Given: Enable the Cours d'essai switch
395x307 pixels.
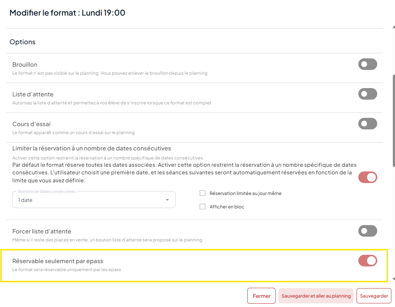Looking at the screenshot, I should point(367,124).
